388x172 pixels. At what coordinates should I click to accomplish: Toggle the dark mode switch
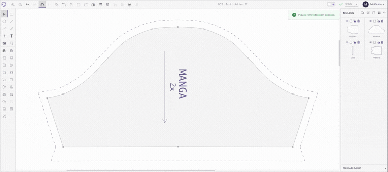[x=331, y=4]
